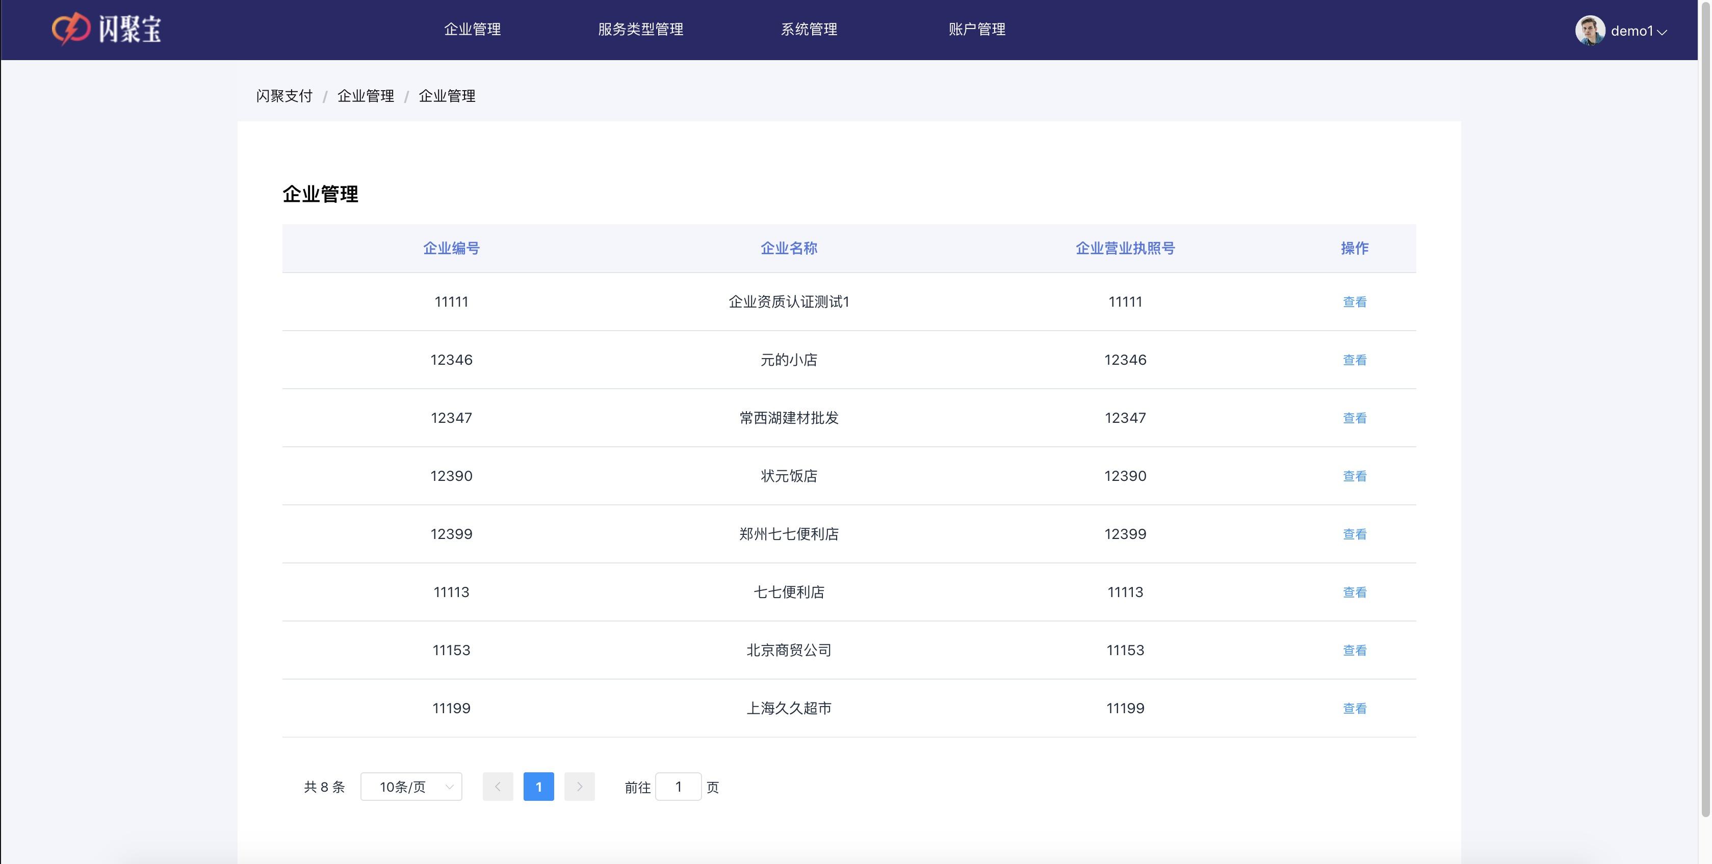The height and width of the screenshot is (864, 1712).
Task: View details of 状元饭店
Action: click(1355, 476)
